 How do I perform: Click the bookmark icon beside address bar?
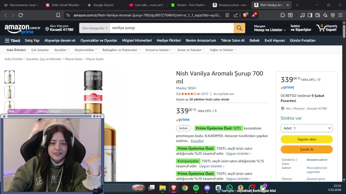(58, 15)
